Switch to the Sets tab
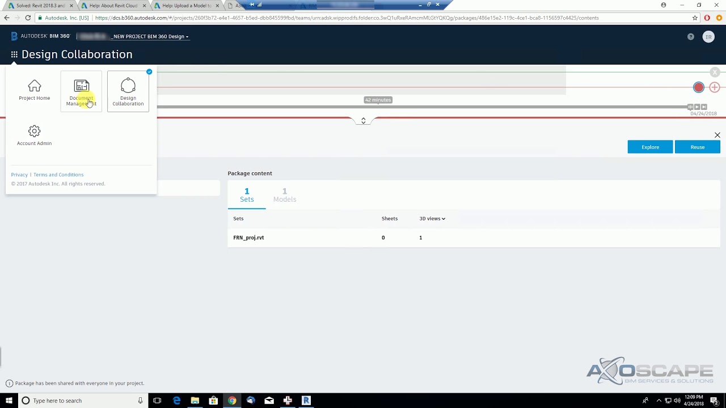Screen dimensions: 726x408 [x=247, y=195]
